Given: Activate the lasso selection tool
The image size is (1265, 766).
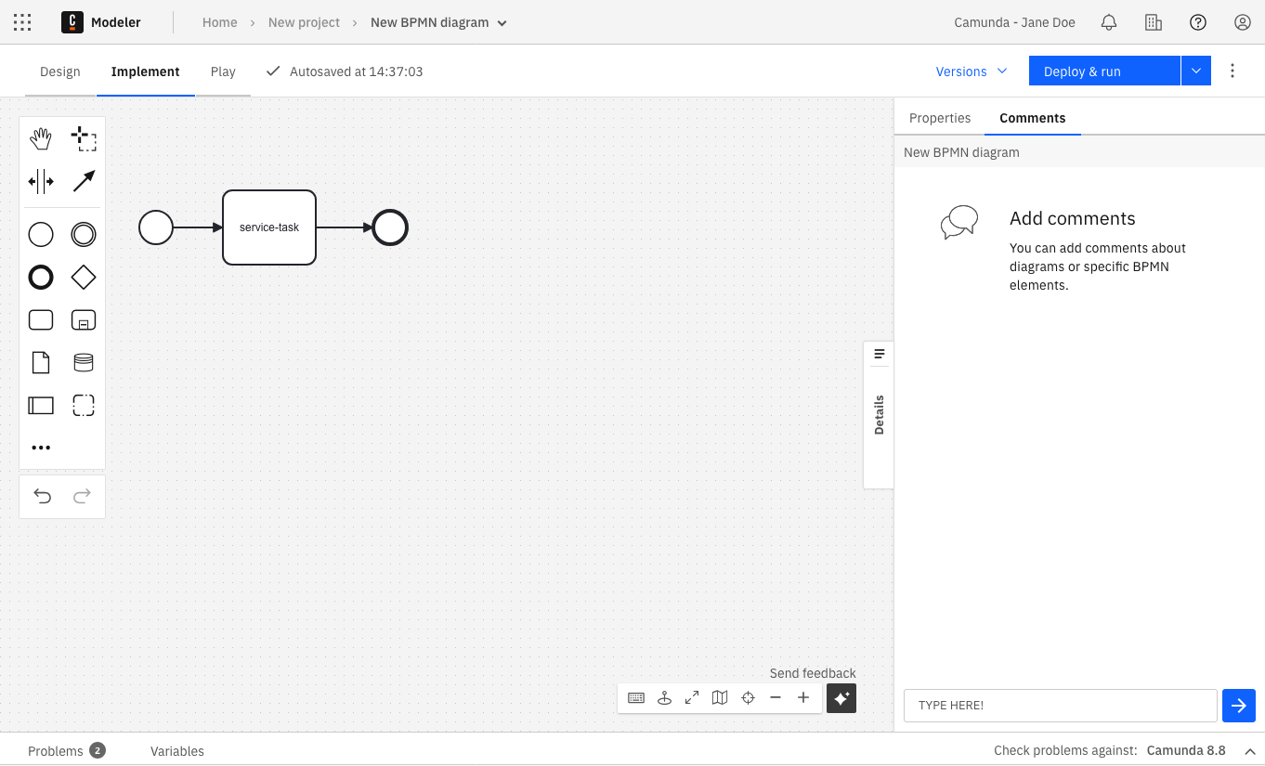Looking at the screenshot, I should click(x=84, y=139).
